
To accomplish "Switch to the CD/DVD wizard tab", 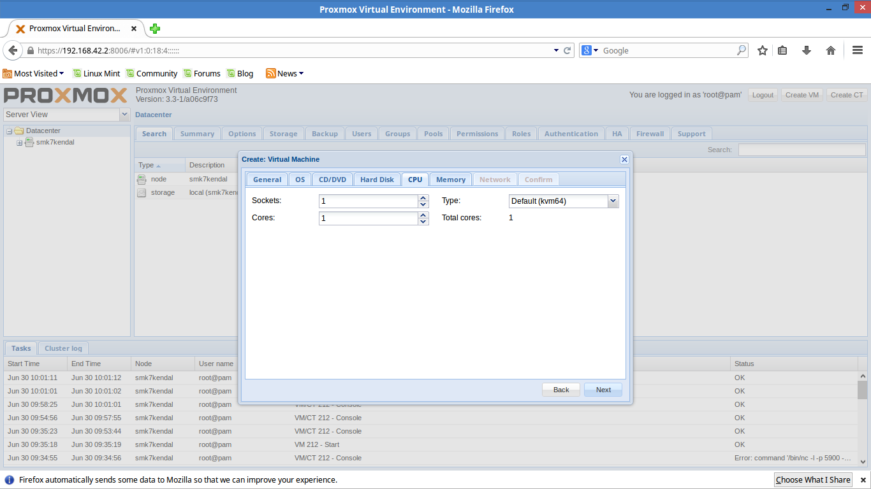I will pos(332,180).
